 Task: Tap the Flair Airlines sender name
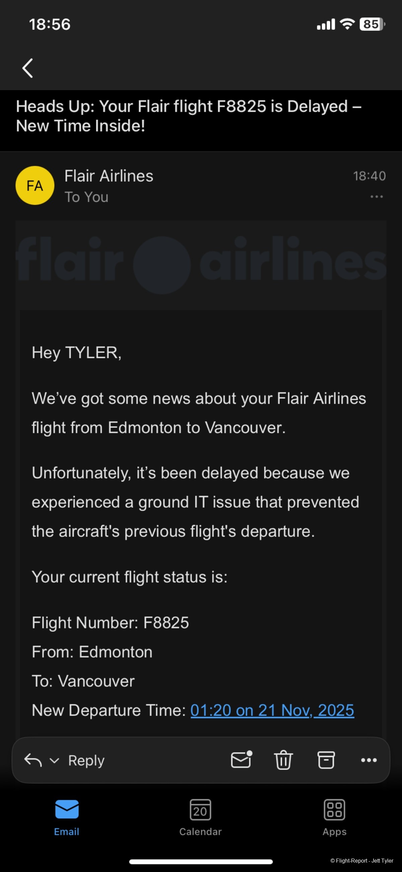pyautogui.click(x=109, y=176)
